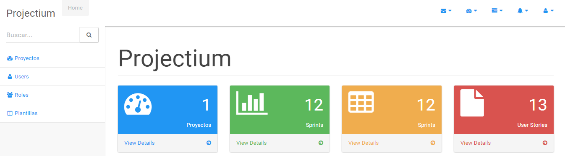Click the User Stories label on red card
This screenshot has width=565, height=156.
pos(532,125)
